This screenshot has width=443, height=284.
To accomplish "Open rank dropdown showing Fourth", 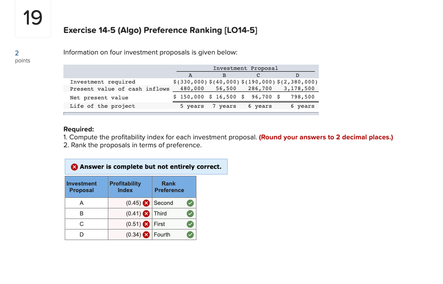I will [174, 235].
